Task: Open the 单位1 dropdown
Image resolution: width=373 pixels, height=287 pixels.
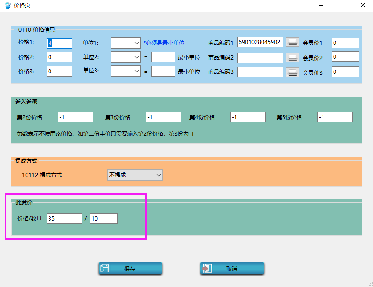Action: click(126, 43)
